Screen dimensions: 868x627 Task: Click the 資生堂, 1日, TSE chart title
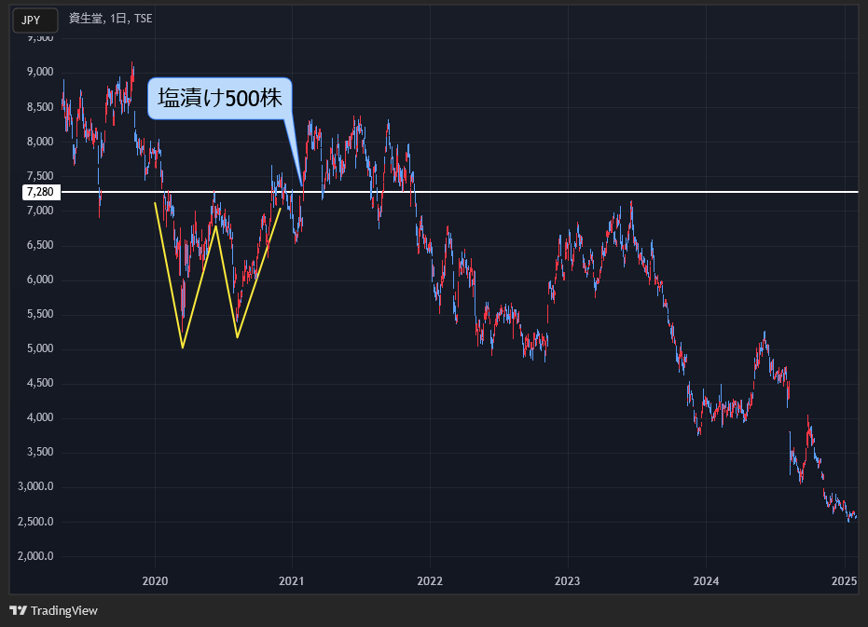tap(110, 19)
